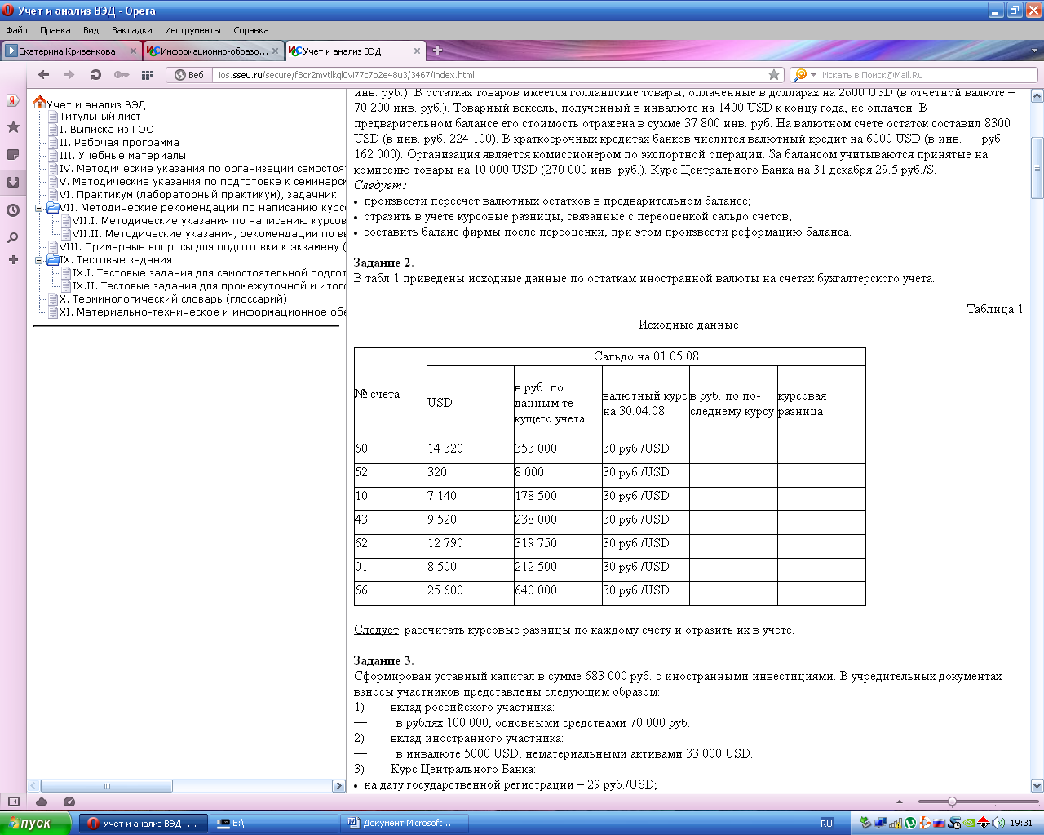Screen dimensions: 1044x835
Task: Open the Windows пуск start button
Action: point(36,823)
